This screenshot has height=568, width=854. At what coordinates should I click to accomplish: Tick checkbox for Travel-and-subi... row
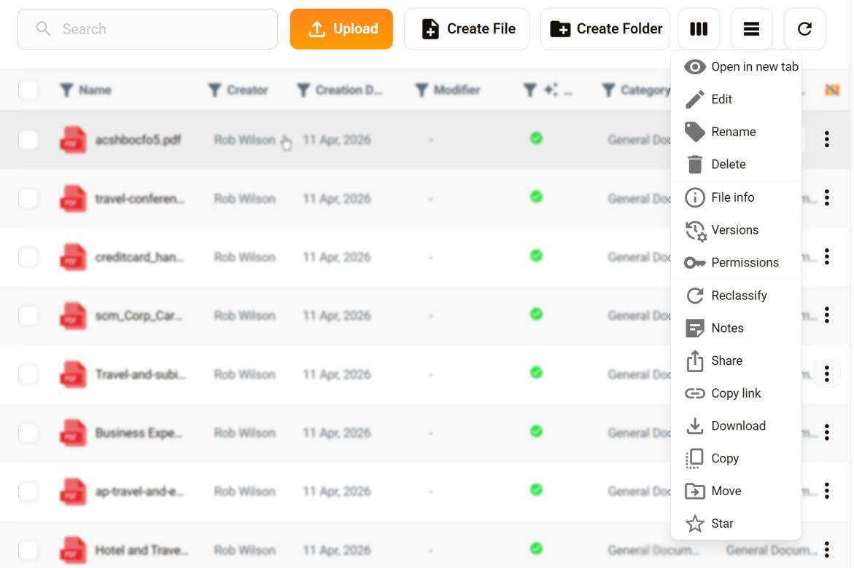[28, 374]
